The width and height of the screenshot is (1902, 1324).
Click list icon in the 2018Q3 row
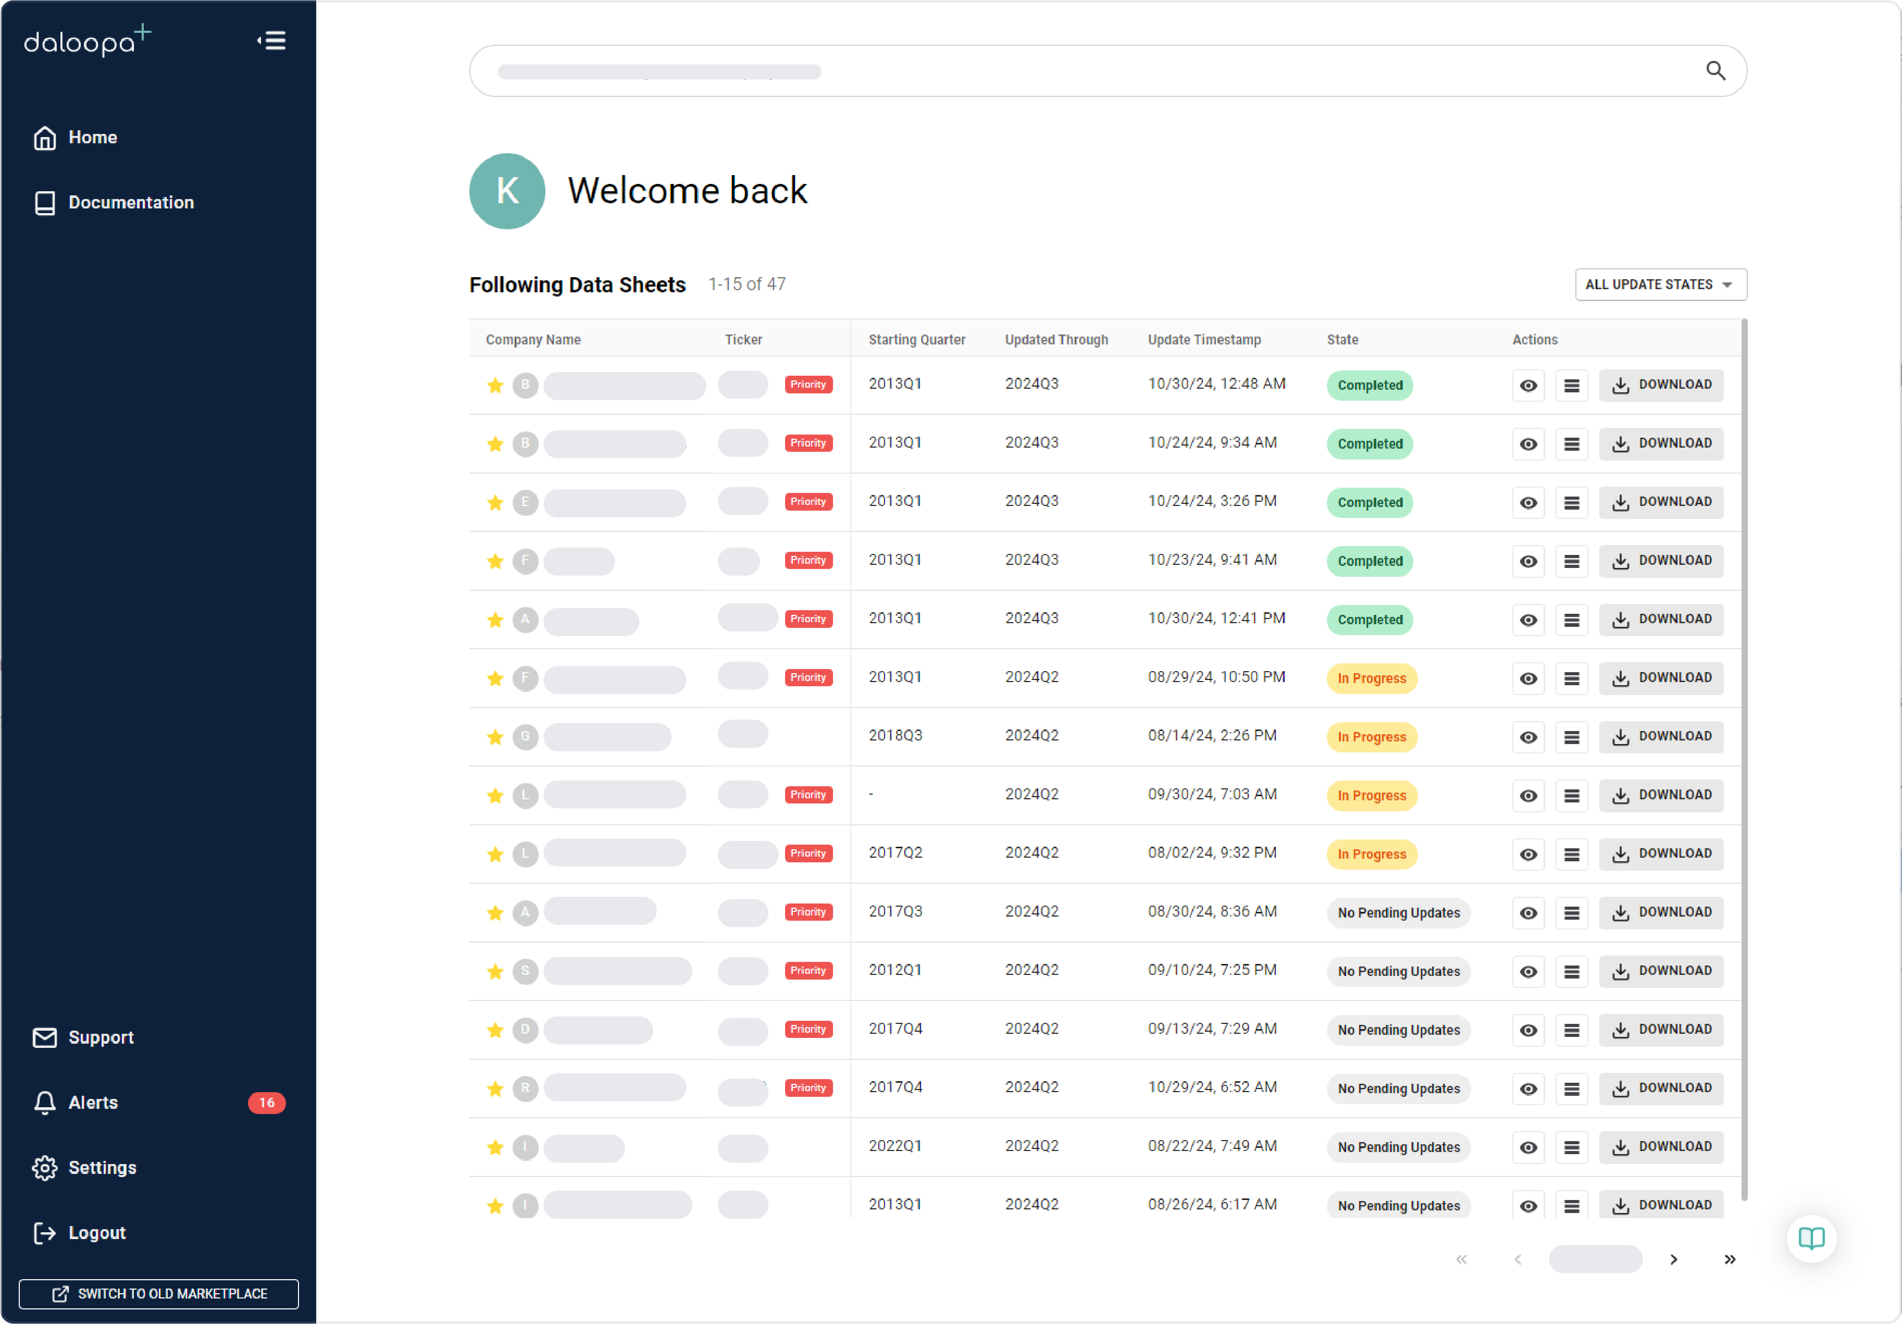point(1571,737)
